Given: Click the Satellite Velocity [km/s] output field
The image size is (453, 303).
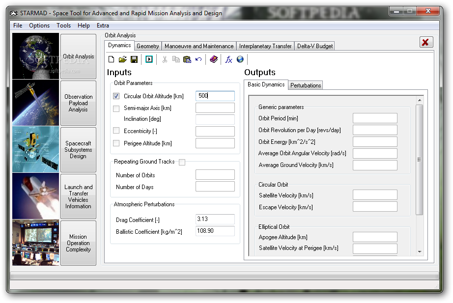Looking at the screenshot, I should tap(375, 195).
